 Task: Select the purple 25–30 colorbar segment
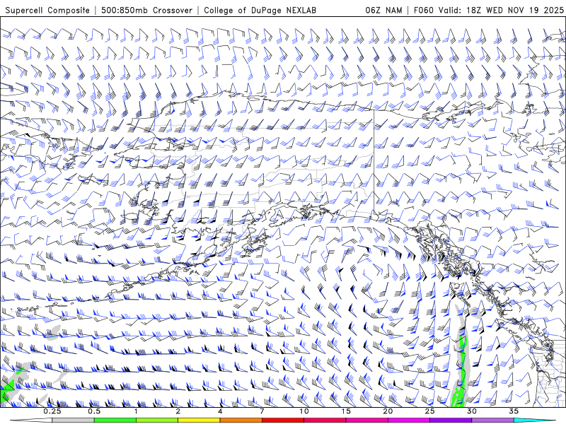tap(451, 420)
